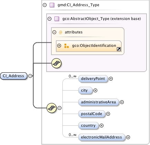Click the sequence compositor icon inside AbstractObject_Type
The height and width of the screenshot is (145, 150).
[56, 63]
